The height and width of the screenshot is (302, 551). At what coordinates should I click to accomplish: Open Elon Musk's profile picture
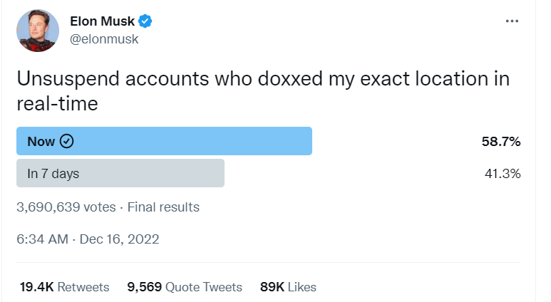click(x=38, y=31)
